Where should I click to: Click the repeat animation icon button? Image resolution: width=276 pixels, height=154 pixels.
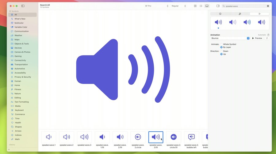point(267,38)
